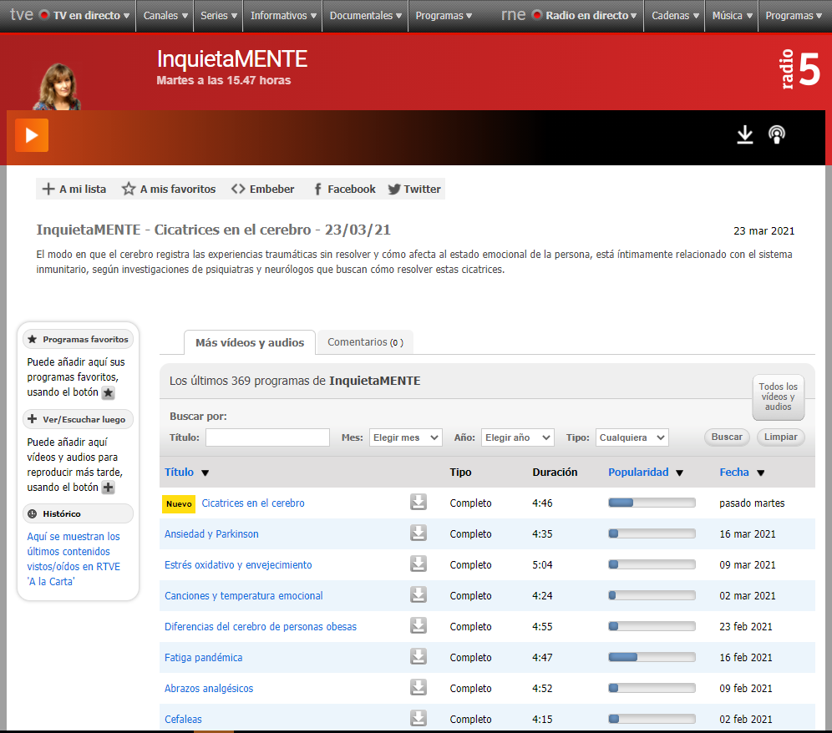Download the audio using the player's download icon
The height and width of the screenshot is (733, 832).
tap(745, 134)
